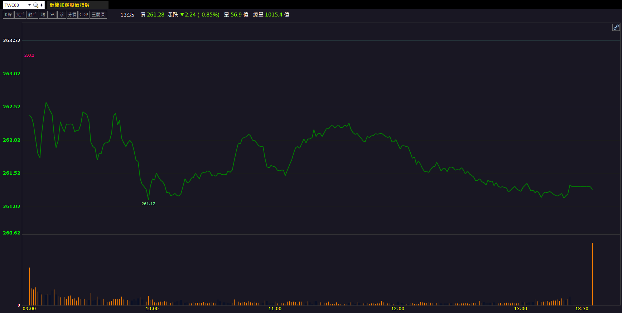
Task: Select the CDP indicator button
Action: point(83,15)
